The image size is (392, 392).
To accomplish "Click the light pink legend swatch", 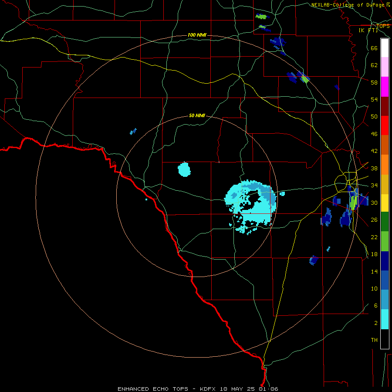I will (x=385, y=67).
